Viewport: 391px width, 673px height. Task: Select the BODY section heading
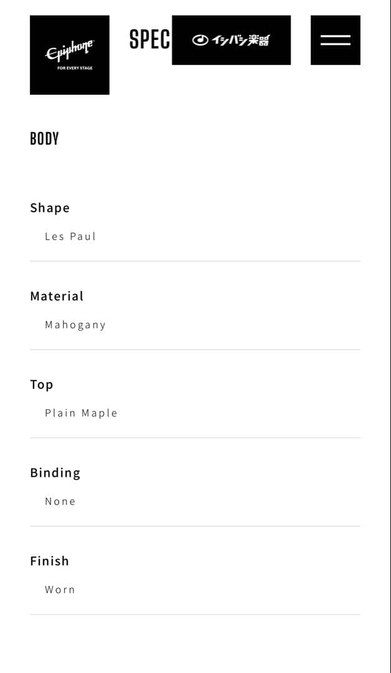pos(44,138)
